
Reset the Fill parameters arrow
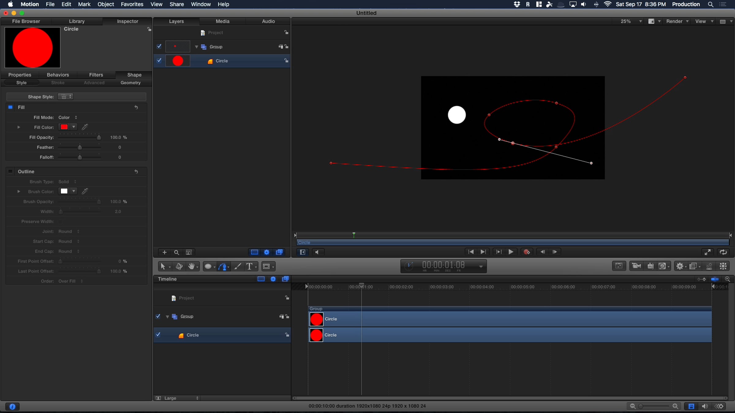click(136, 107)
